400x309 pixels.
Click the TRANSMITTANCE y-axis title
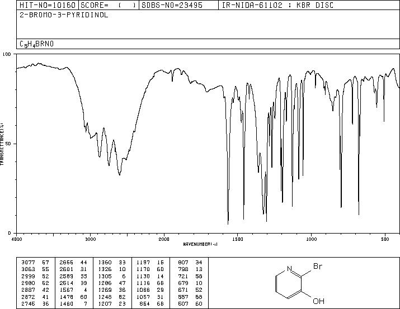tap(2, 144)
